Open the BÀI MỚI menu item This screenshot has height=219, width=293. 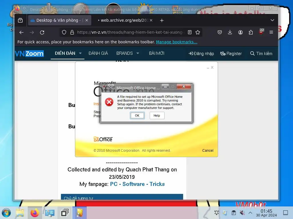click(x=157, y=53)
